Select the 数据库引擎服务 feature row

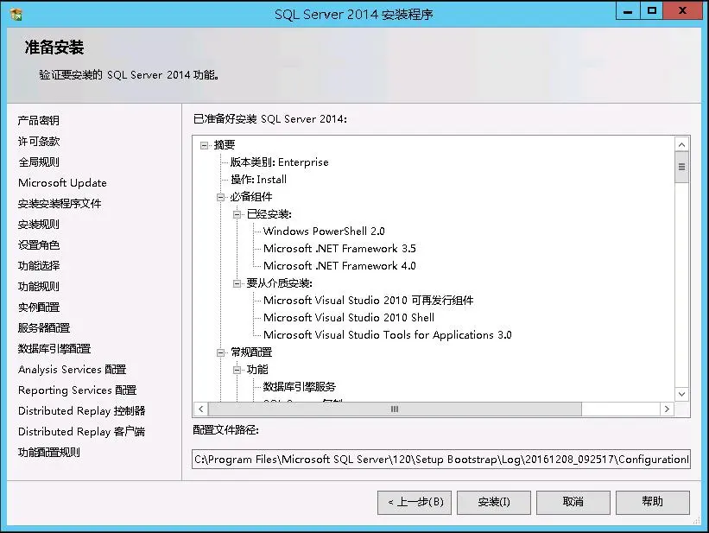pos(300,387)
